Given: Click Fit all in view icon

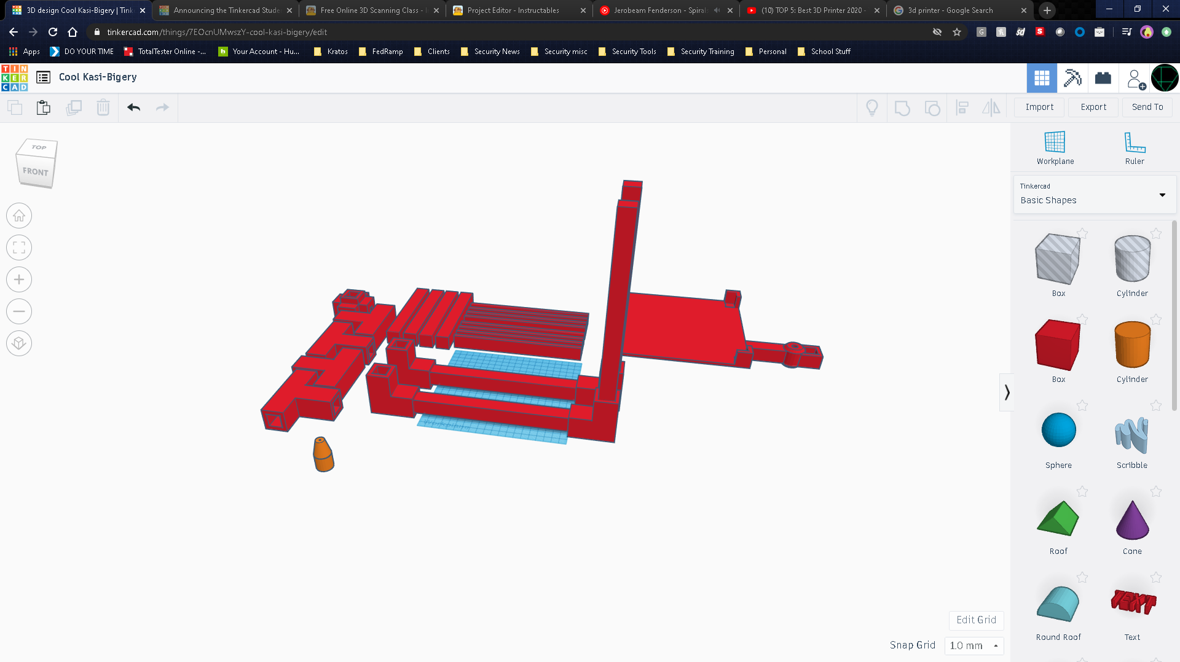Looking at the screenshot, I should click(19, 248).
